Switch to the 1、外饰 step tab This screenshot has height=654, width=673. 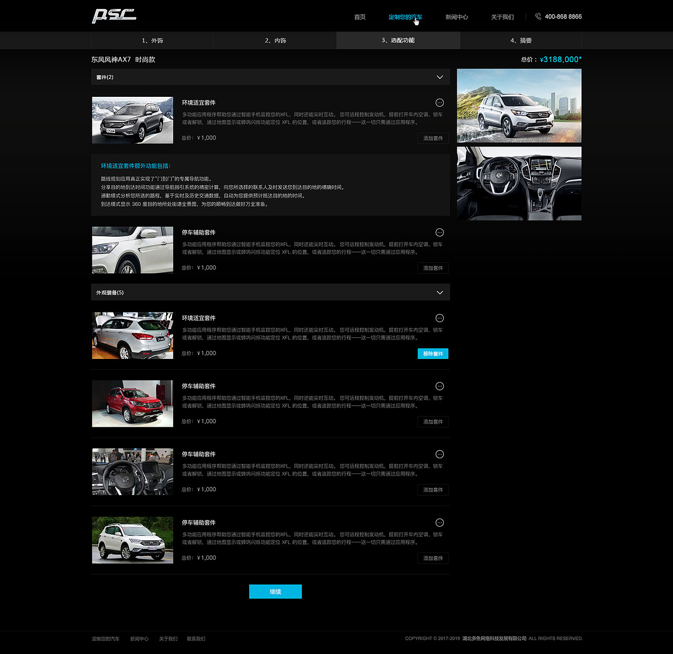(x=152, y=41)
